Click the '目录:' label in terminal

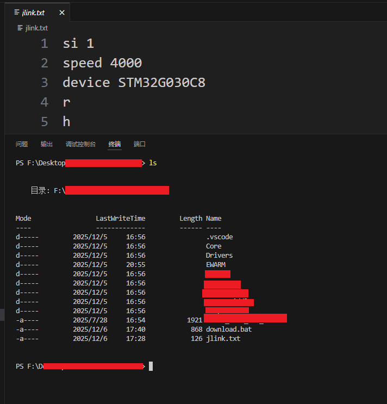pos(40,190)
